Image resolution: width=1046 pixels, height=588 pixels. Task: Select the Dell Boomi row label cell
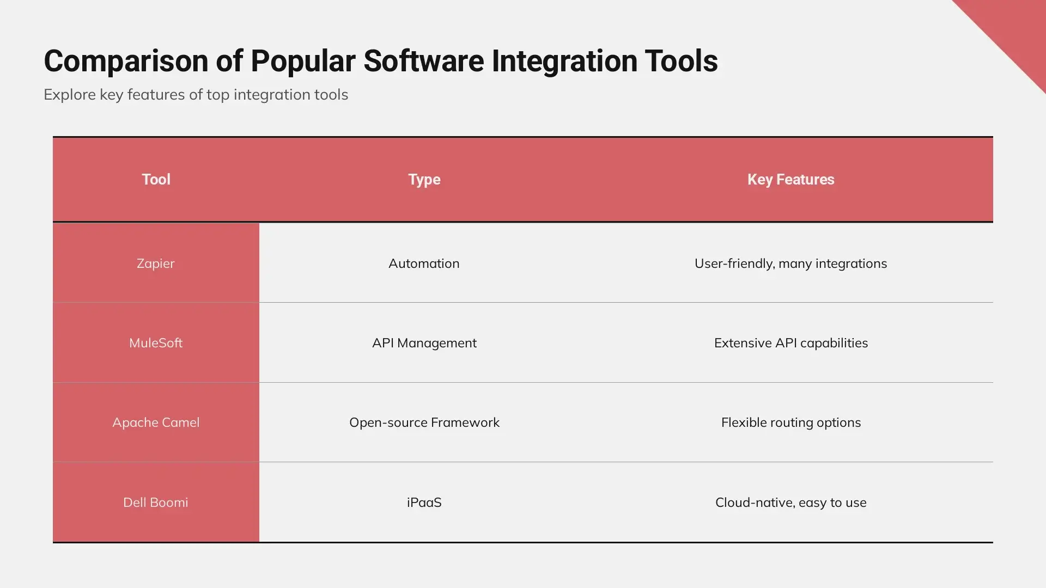tap(156, 503)
